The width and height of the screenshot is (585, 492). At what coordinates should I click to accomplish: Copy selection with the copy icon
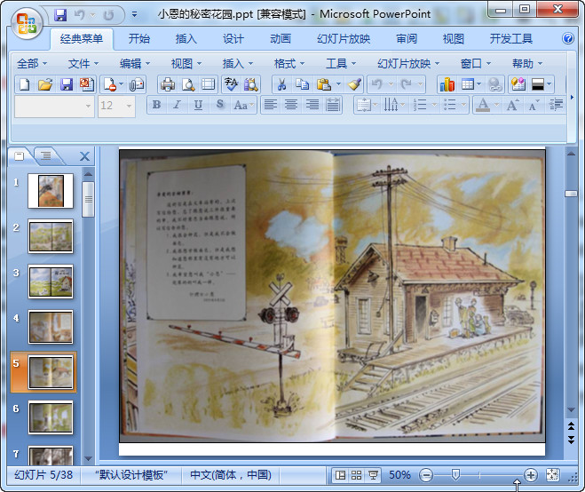click(x=302, y=84)
